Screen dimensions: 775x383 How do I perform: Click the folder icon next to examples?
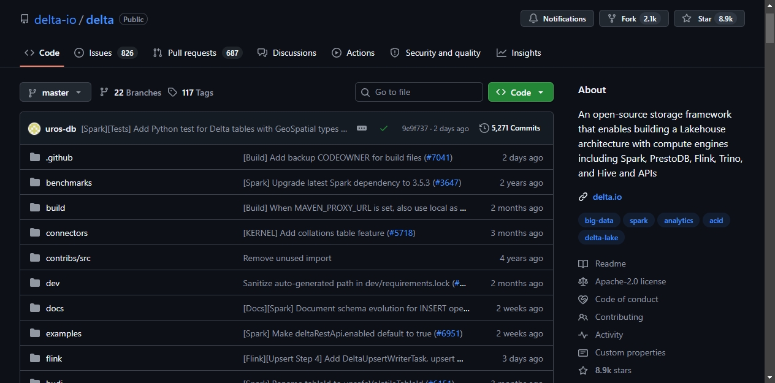pyautogui.click(x=35, y=333)
